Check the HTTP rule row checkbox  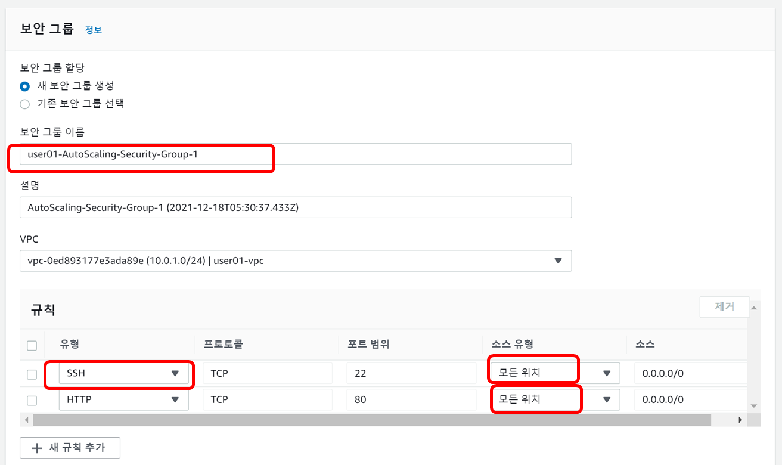coord(32,401)
